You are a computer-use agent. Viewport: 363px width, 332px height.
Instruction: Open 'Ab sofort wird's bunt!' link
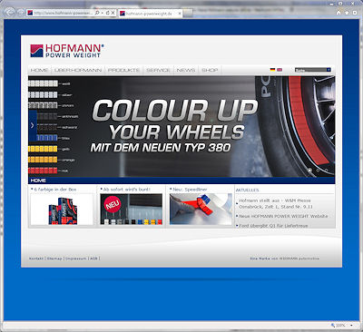click(127, 190)
